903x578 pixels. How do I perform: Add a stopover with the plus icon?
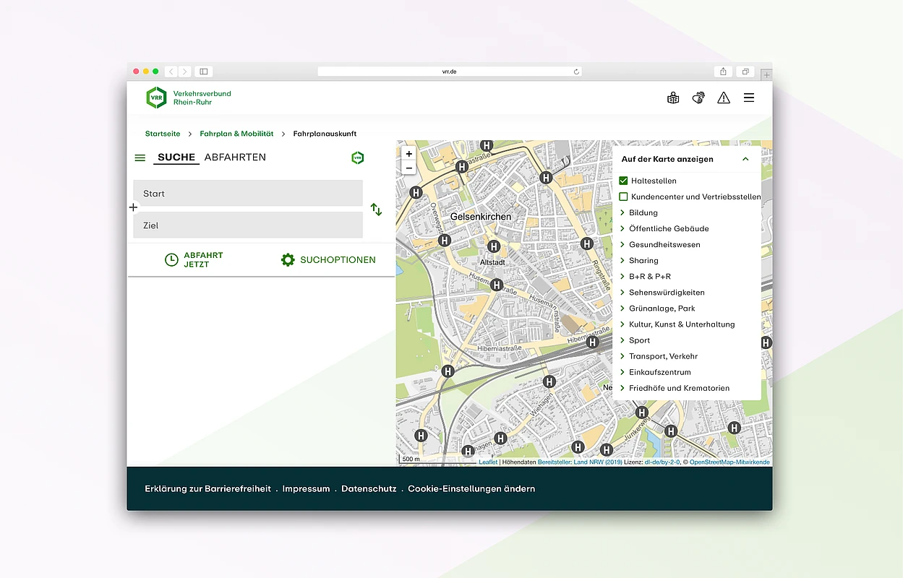pos(133,207)
